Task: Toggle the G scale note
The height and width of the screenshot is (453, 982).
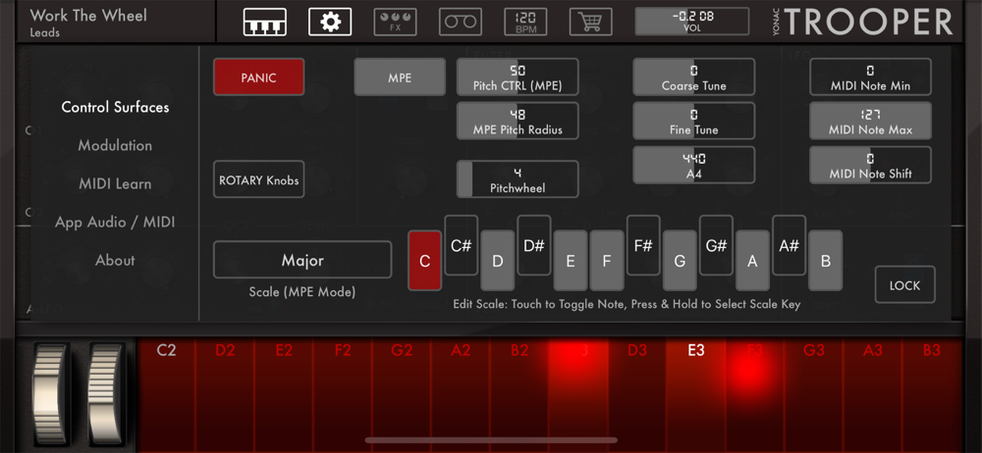Action: (680, 260)
